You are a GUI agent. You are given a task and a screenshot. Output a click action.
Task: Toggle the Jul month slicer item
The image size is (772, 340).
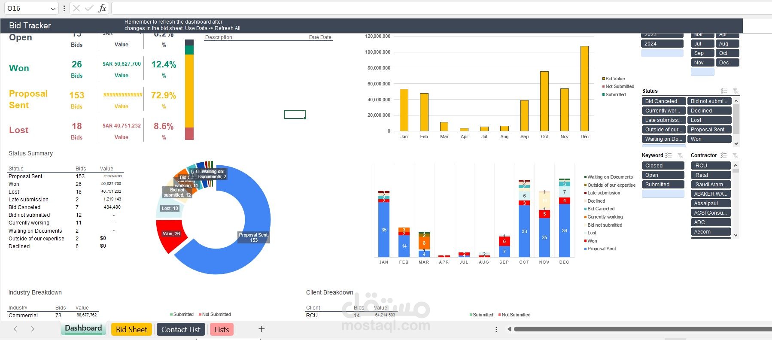702,44
